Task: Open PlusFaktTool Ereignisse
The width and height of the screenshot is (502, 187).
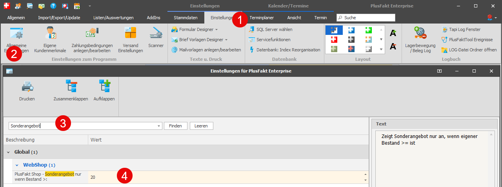Action: tap(467, 40)
